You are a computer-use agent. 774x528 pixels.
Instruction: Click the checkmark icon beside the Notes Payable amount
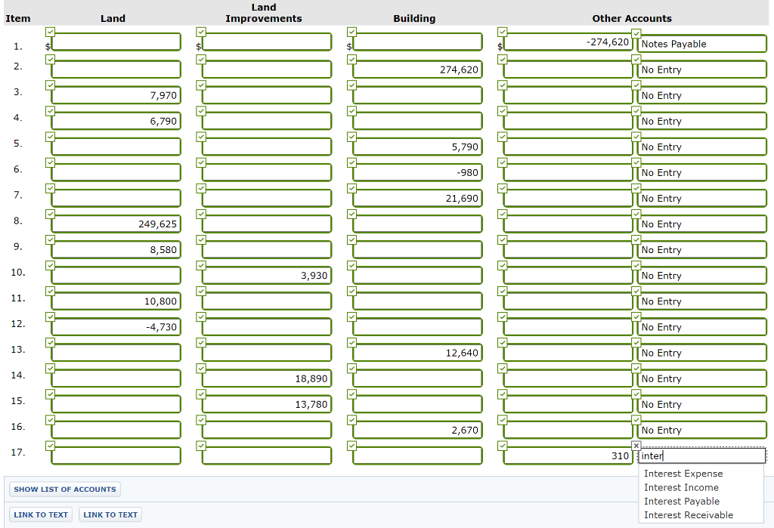pyautogui.click(x=502, y=31)
